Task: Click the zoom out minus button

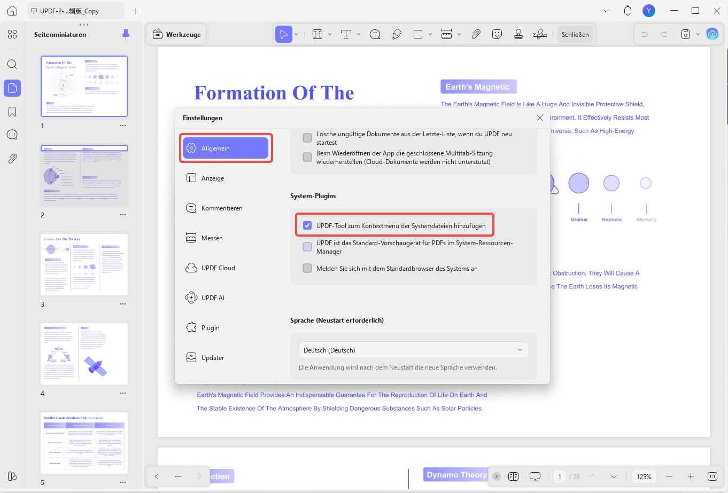Action: (669, 476)
